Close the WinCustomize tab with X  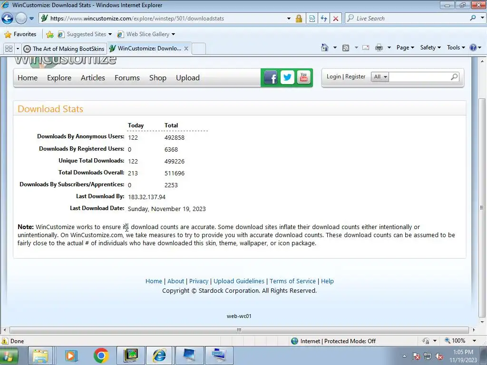point(186,48)
